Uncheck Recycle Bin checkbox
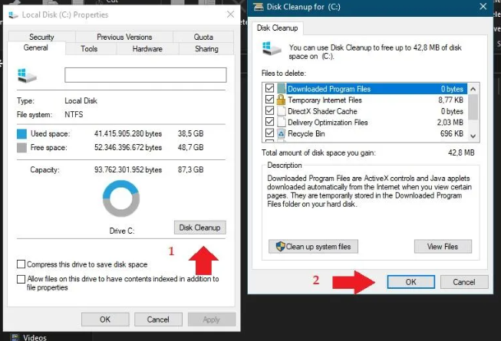Viewport: 501px width, 341px height. [269, 133]
